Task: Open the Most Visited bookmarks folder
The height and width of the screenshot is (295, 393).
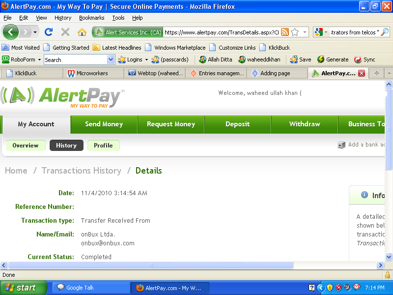Action: [21, 47]
